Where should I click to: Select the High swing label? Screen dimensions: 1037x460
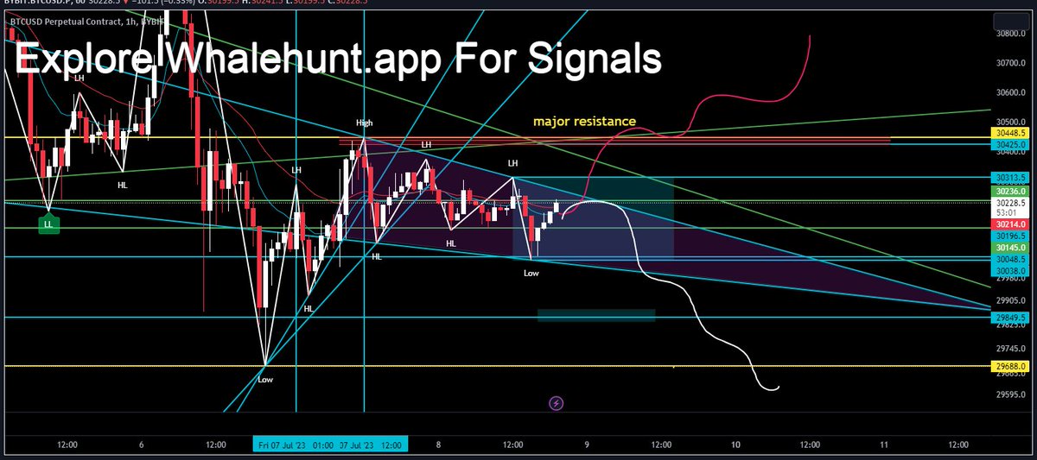pyautogui.click(x=364, y=124)
